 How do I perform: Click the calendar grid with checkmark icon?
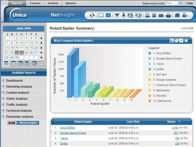tap(35, 63)
